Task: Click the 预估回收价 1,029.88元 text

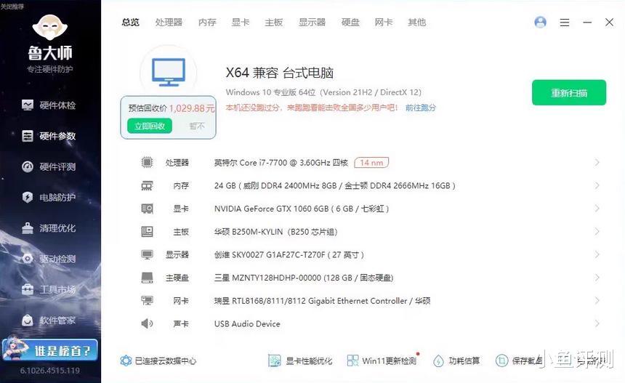Action: tap(172, 108)
